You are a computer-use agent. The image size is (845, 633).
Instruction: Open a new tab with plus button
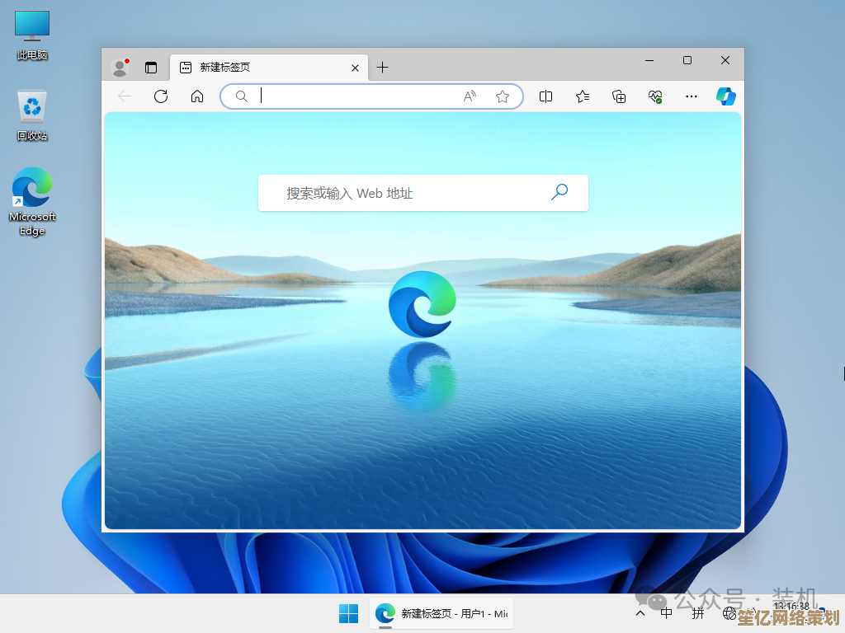pyautogui.click(x=382, y=68)
